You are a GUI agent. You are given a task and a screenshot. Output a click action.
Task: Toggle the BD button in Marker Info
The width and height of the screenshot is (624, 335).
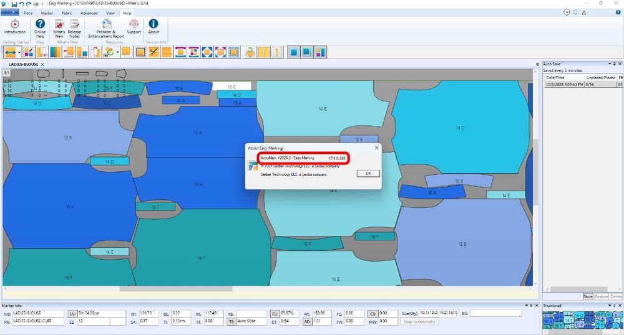click(307, 321)
